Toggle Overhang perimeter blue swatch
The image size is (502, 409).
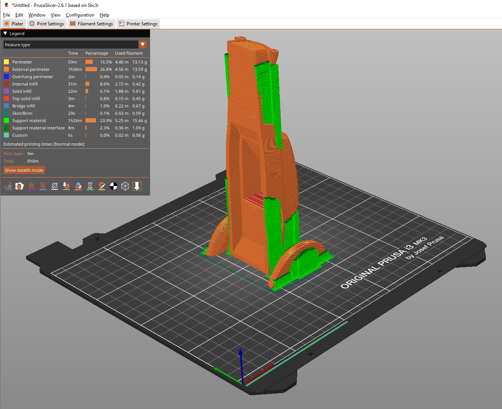point(6,77)
